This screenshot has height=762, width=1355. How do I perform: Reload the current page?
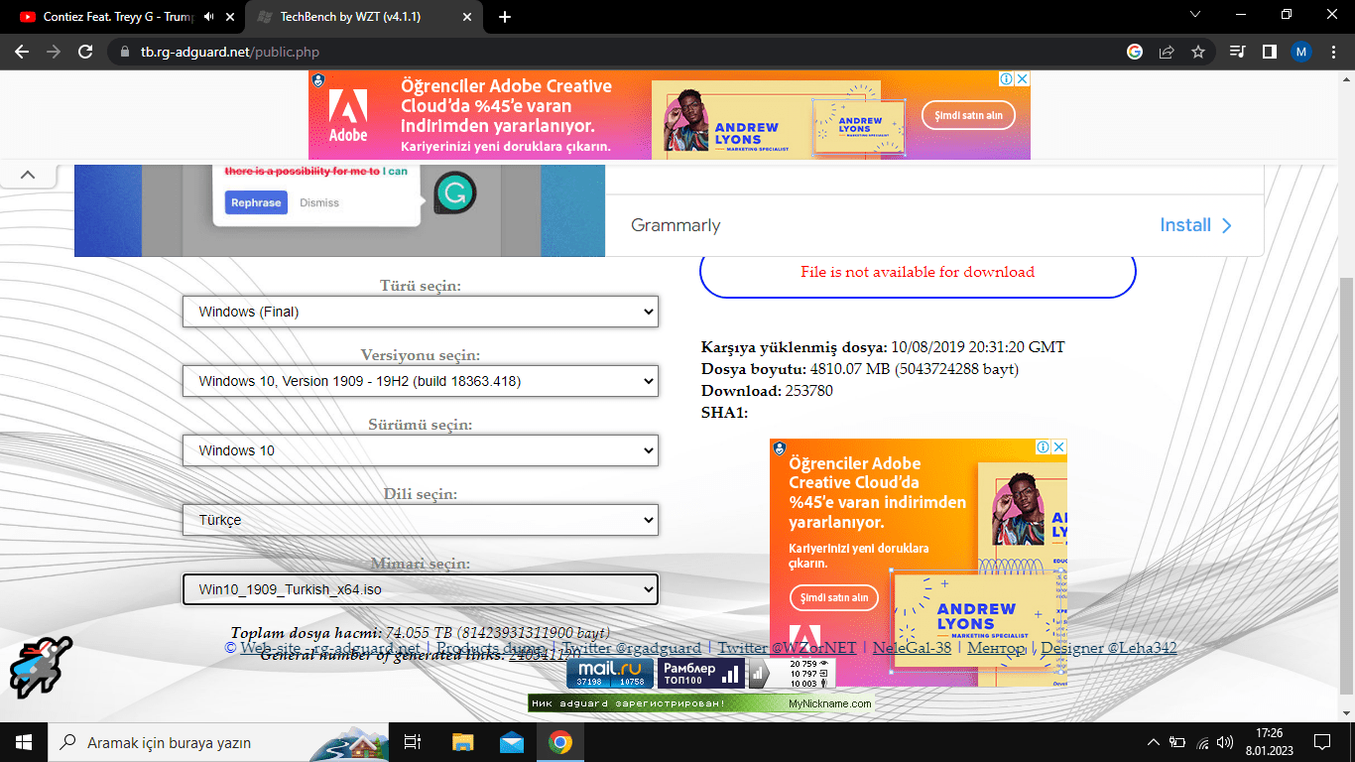point(85,52)
